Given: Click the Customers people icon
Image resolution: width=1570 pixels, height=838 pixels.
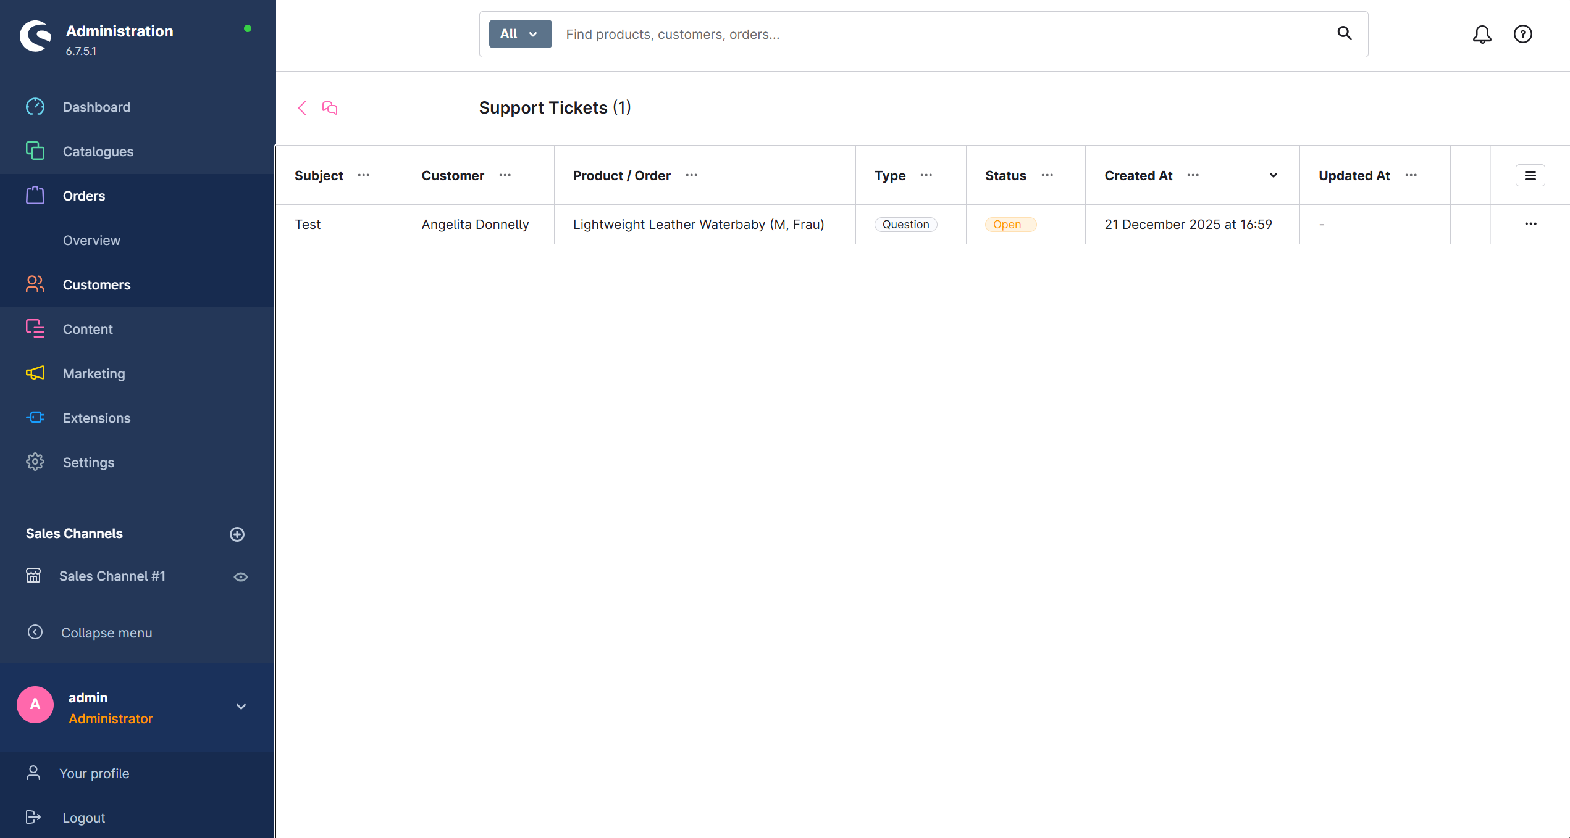Looking at the screenshot, I should 35,284.
